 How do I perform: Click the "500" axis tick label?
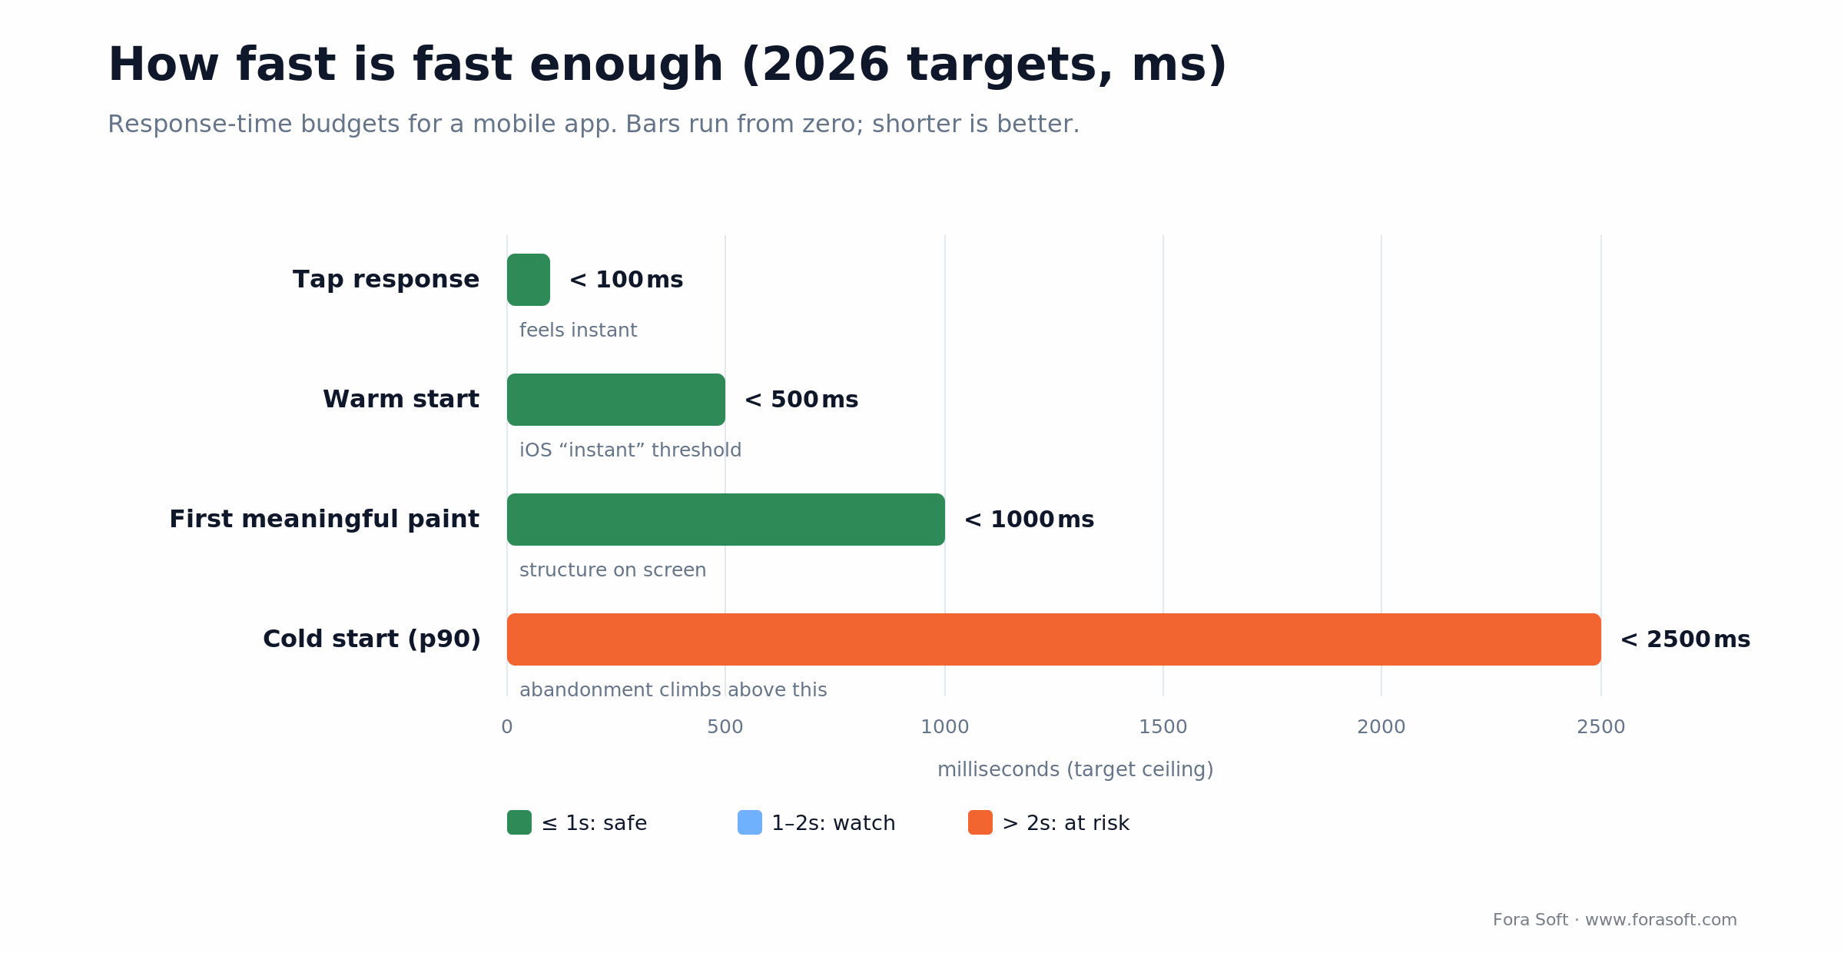pyautogui.click(x=725, y=727)
